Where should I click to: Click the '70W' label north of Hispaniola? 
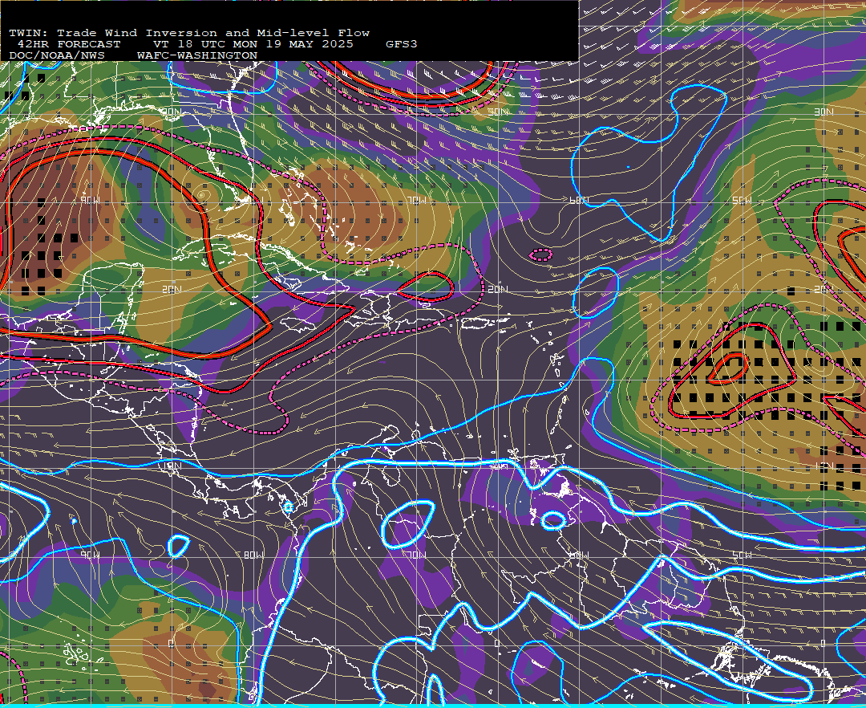coord(417,200)
